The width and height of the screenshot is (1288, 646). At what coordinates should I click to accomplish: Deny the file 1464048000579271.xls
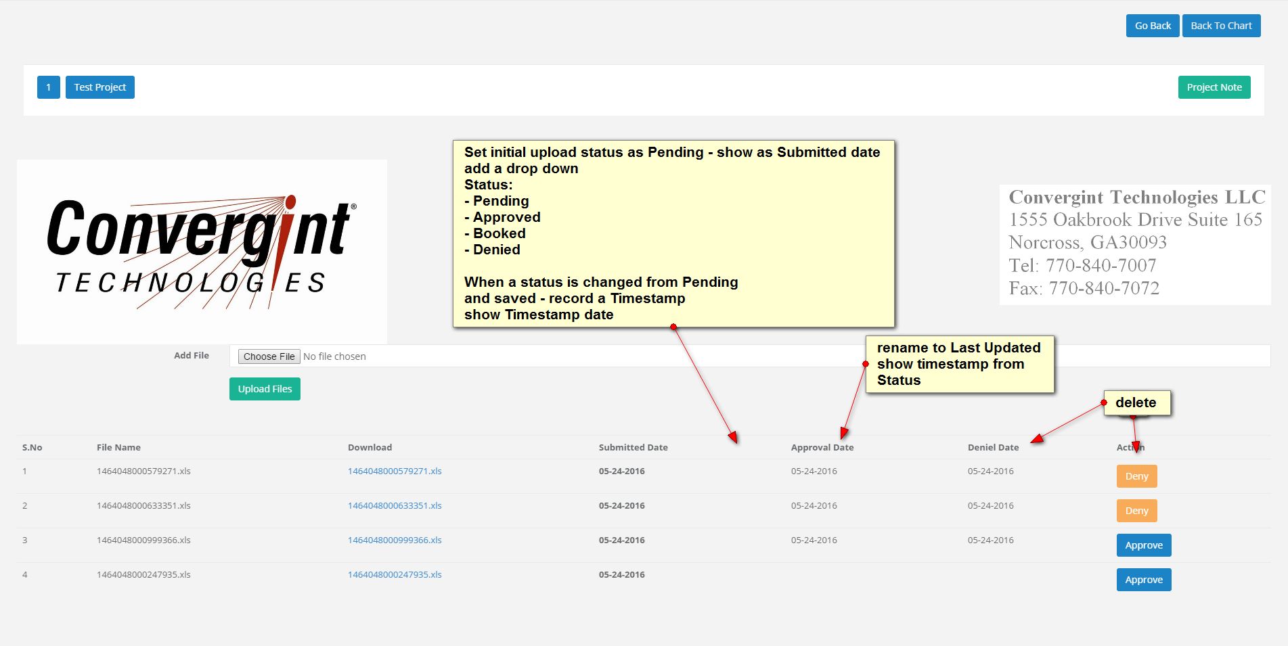pyautogui.click(x=1136, y=476)
